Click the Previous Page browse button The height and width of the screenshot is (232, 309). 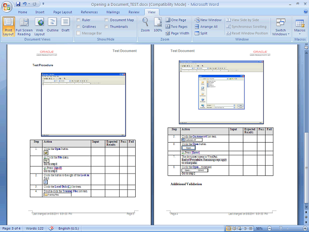pyautogui.click(x=306, y=212)
